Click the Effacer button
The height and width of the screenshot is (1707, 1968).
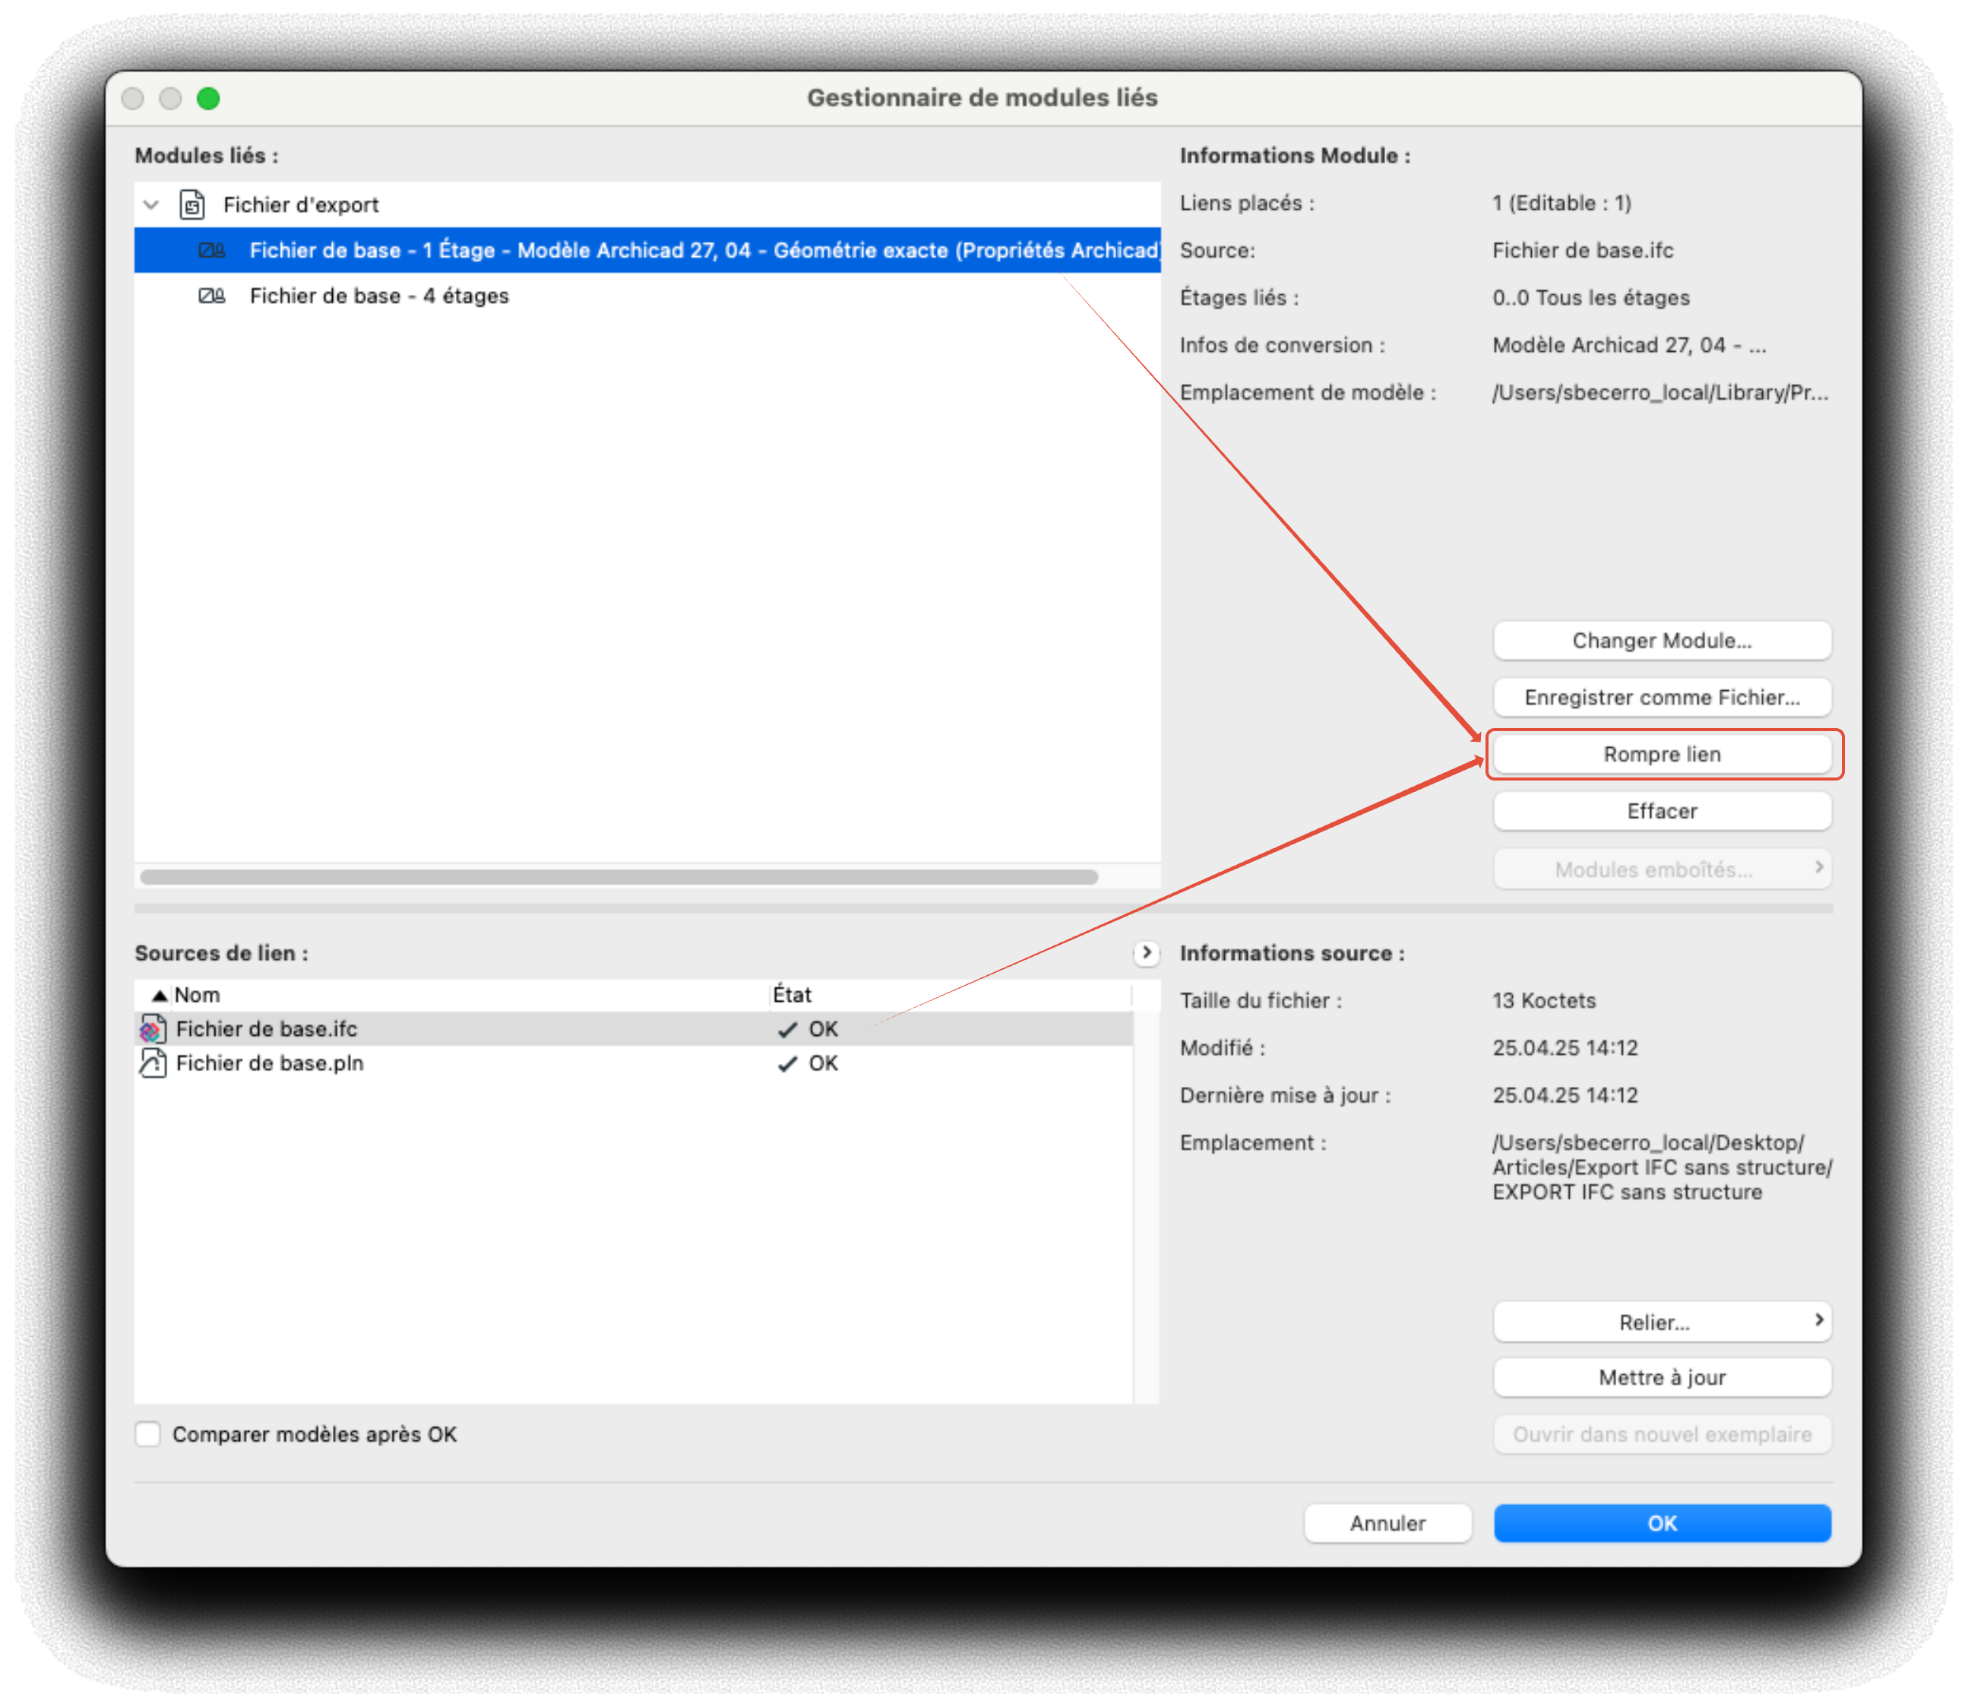click(x=1662, y=812)
